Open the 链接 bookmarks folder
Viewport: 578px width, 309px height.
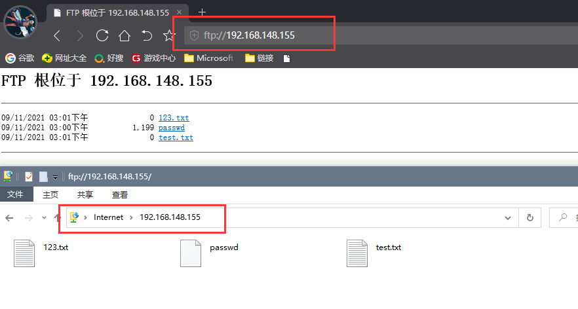point(259,58)
